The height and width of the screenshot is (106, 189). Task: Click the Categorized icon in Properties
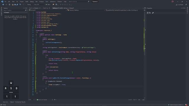[x=148, y=13]
